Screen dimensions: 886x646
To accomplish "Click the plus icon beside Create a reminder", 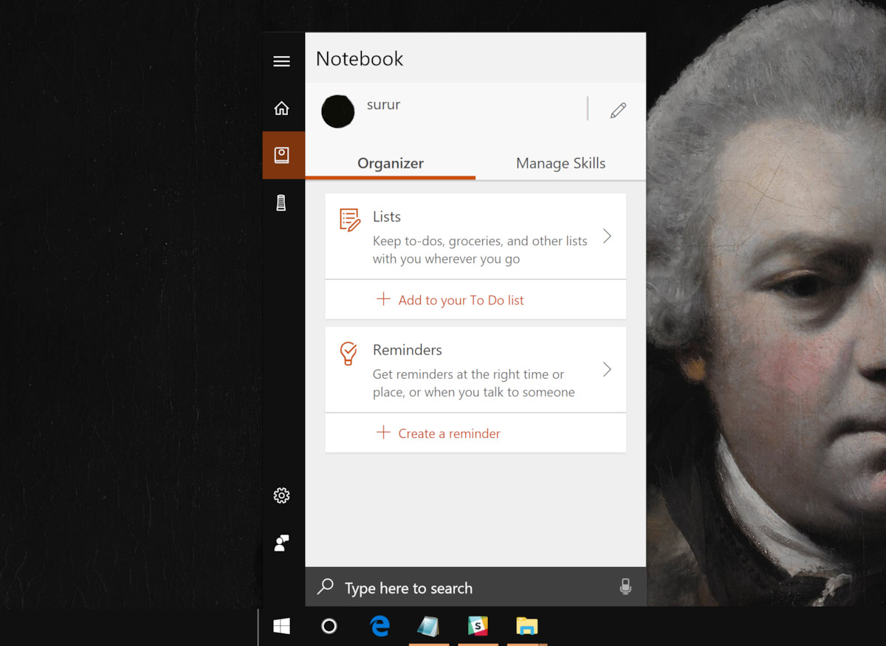I will (383, 433).
